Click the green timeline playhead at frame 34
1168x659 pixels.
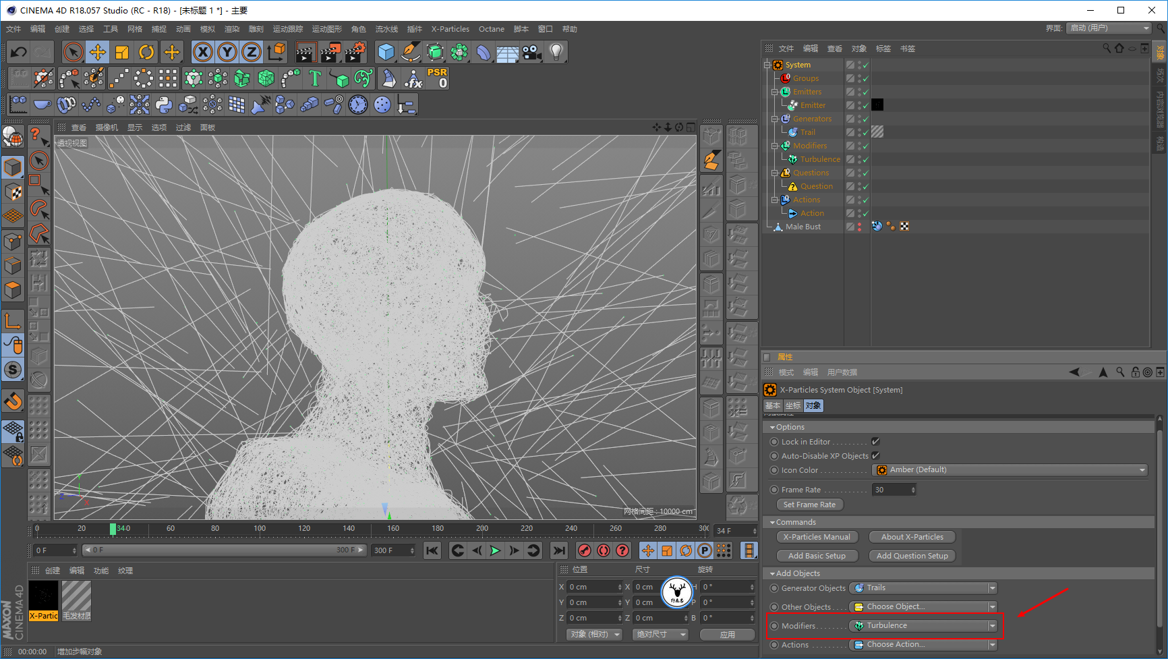coord(113,529)
